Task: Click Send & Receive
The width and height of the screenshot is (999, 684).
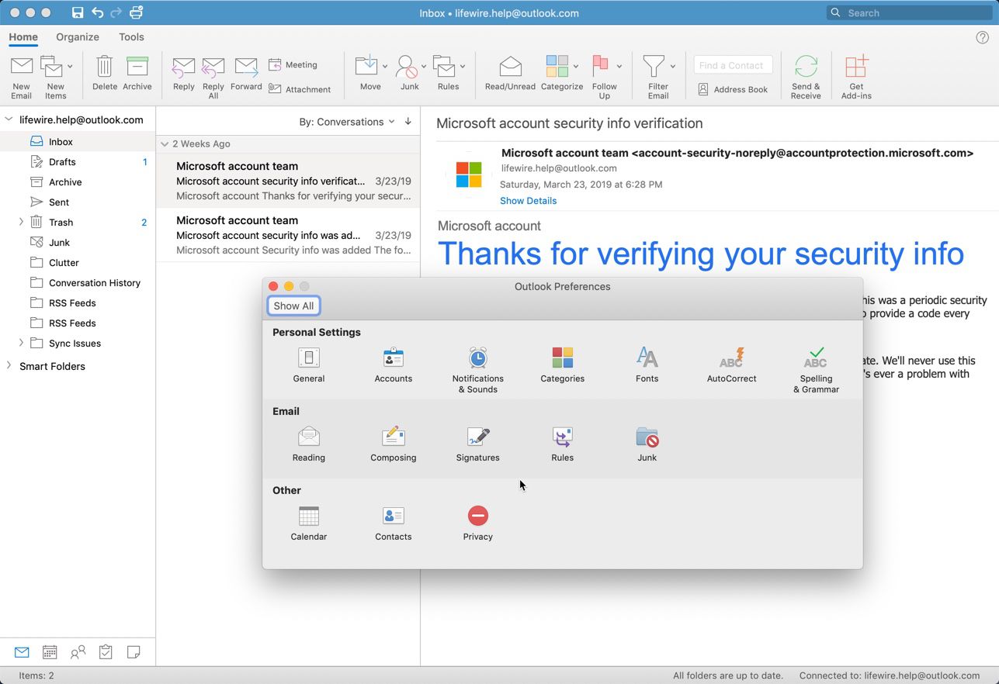Action: coord(806,78)
